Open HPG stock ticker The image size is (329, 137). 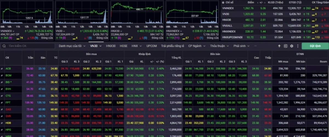point(8,130)
